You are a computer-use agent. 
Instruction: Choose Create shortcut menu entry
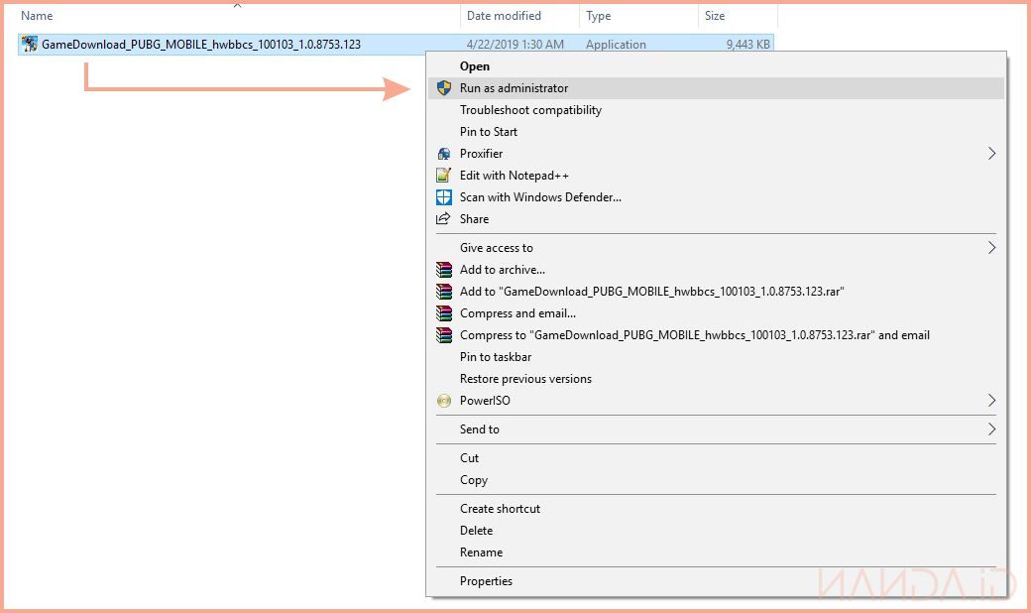[500, 509]
